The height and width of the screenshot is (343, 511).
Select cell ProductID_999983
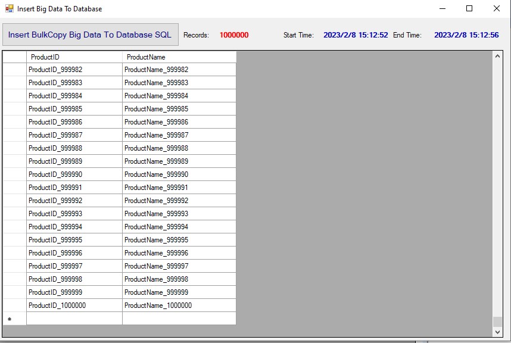[74, 83]
